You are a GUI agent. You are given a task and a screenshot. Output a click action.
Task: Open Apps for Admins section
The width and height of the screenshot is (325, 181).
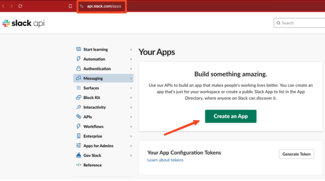[x=98, y=146]
